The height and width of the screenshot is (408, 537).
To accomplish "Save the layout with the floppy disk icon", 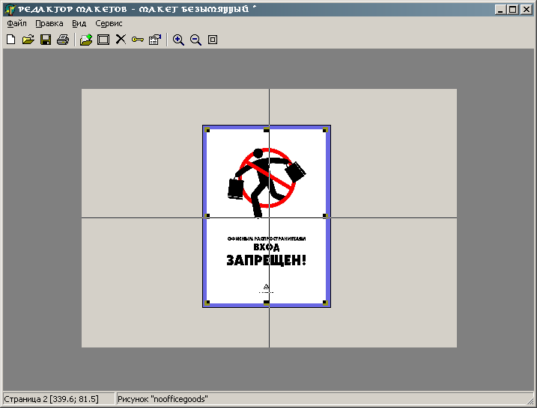I will pyautogui.click(x=45, y=40).
